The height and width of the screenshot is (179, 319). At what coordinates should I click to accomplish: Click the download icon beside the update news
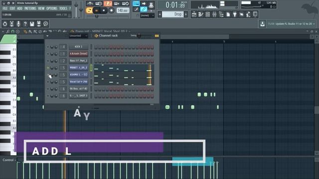tap(262, 24)
